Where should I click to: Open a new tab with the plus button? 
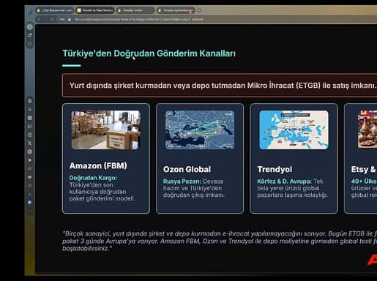(x=199, y=10)
